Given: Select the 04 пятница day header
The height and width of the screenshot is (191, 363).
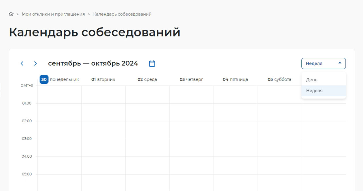Looking at the screenshot, I should pos(235,79).
